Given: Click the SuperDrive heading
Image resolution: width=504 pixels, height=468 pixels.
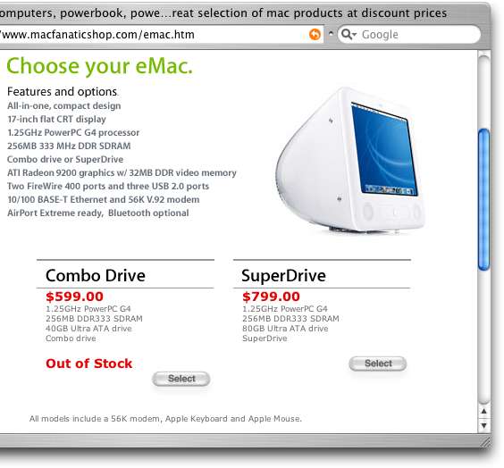Looking at the screenshot, I should [283, 276].
